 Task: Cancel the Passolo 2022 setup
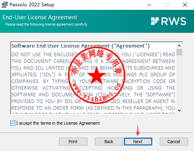point(174,142)
